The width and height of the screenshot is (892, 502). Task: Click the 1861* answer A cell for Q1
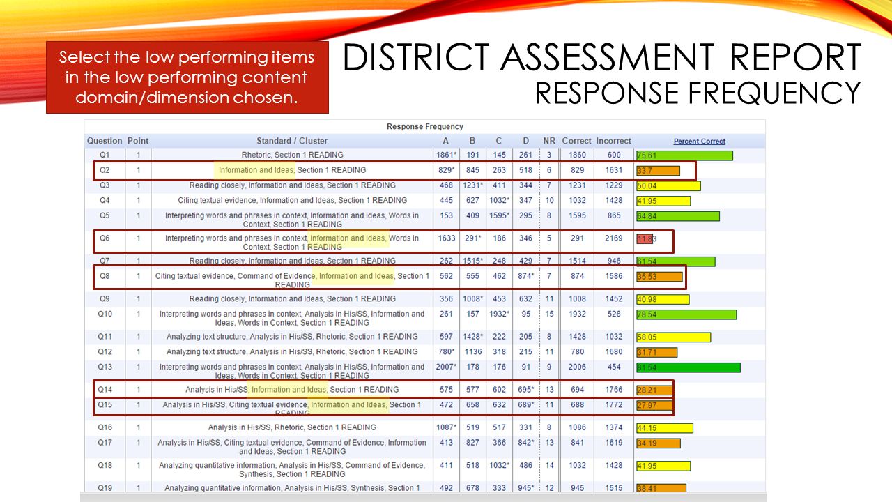click(446, 155)
